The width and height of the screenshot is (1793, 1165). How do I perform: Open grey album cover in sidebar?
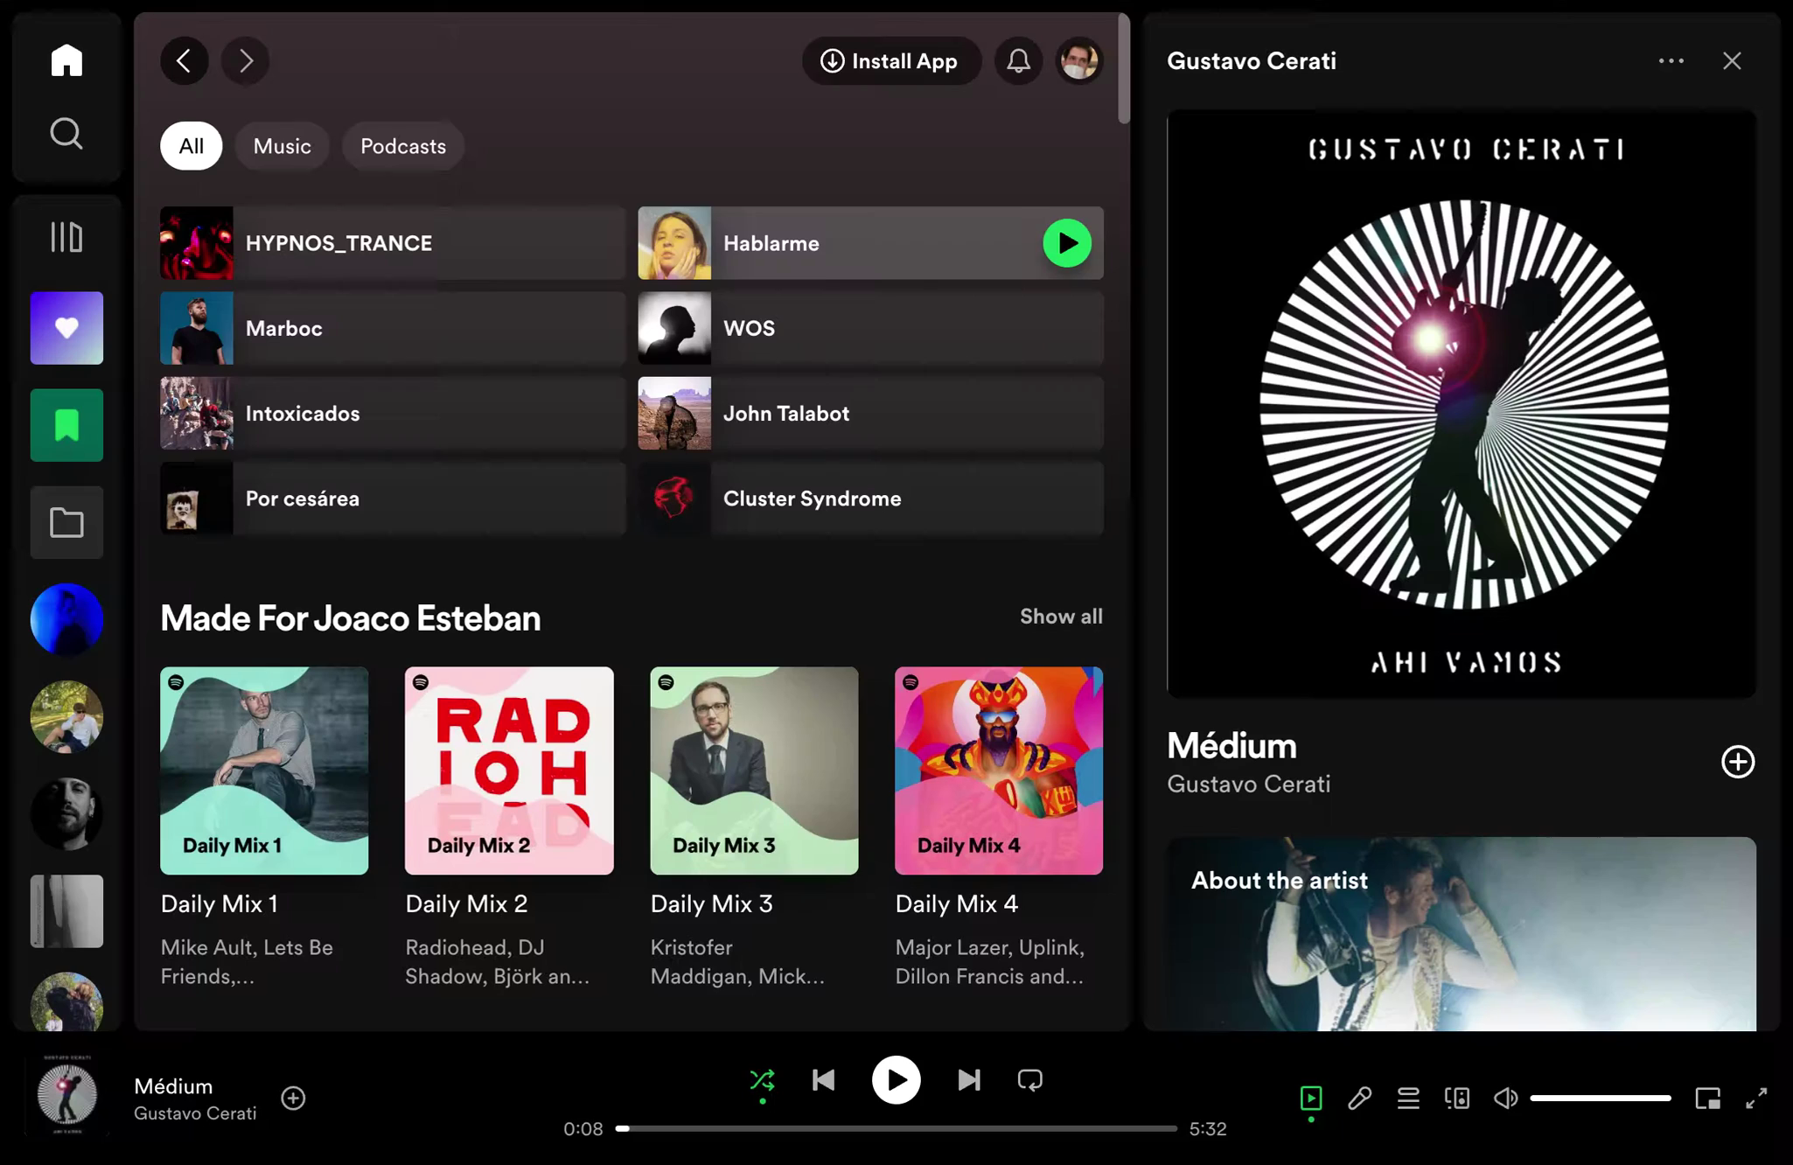click(66, 910)
